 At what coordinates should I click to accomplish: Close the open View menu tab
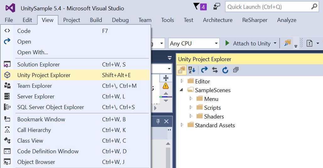[47, 20]
